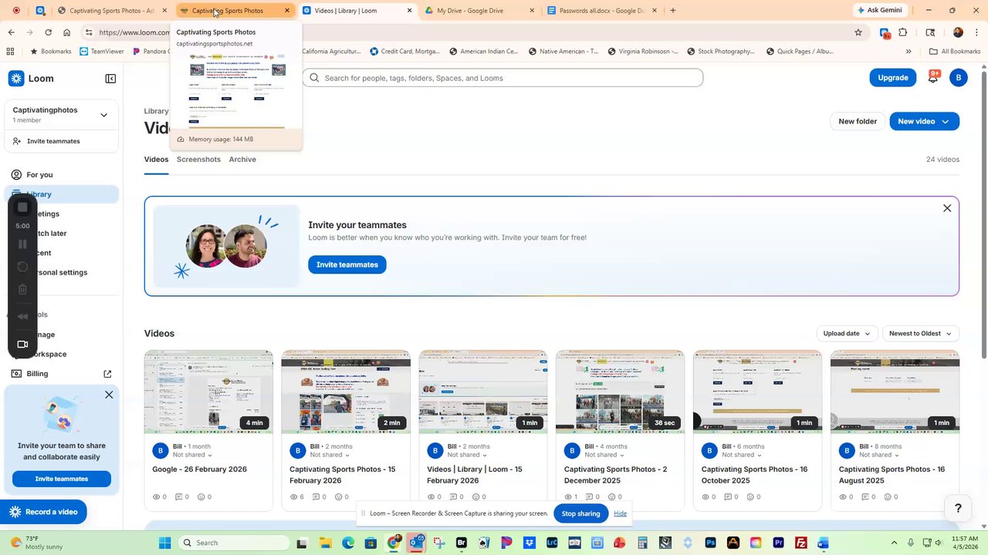This screenshot has height=555, width=988.
Task: Open FileZilla from the taskbar
Action: tap(800, 543)
